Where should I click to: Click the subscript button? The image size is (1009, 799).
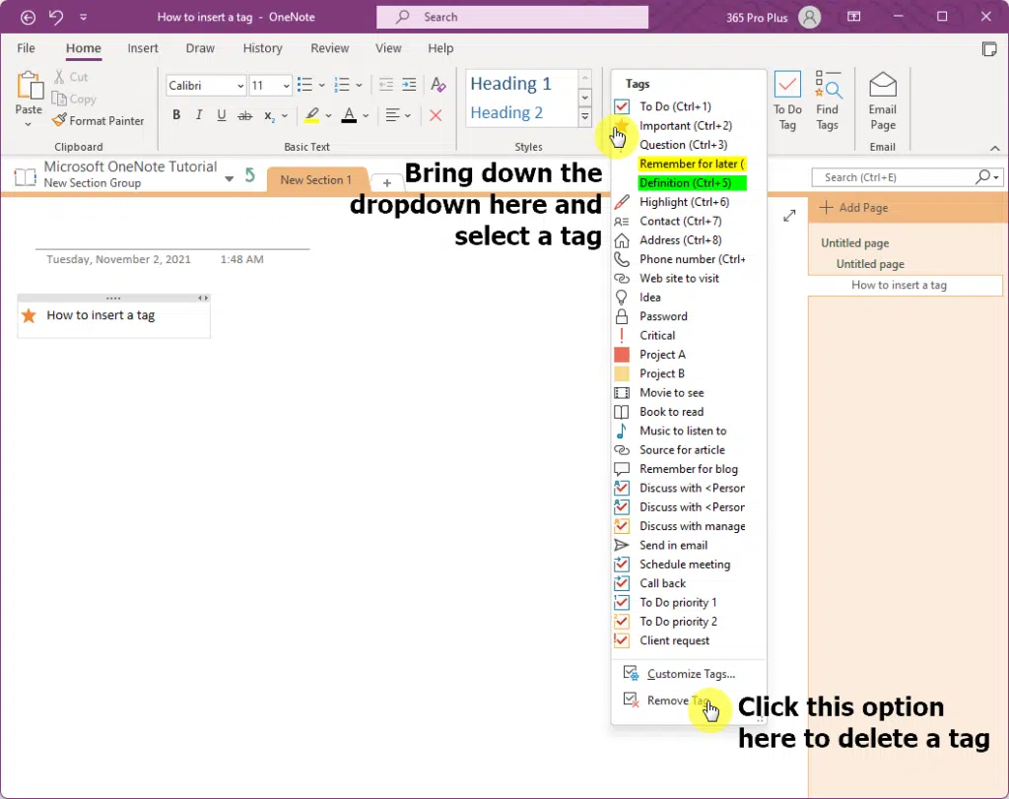click(x=269, y=116)
